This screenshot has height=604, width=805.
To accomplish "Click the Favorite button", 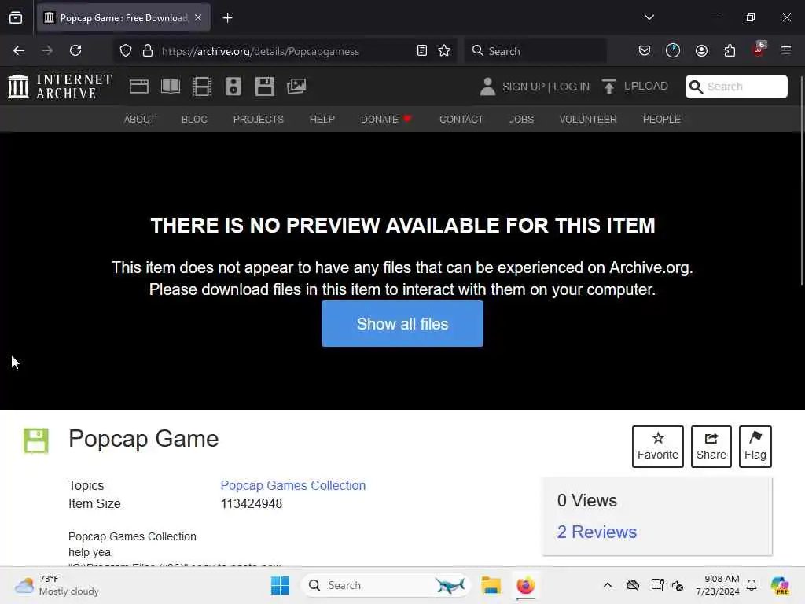I will click(658, 447).
